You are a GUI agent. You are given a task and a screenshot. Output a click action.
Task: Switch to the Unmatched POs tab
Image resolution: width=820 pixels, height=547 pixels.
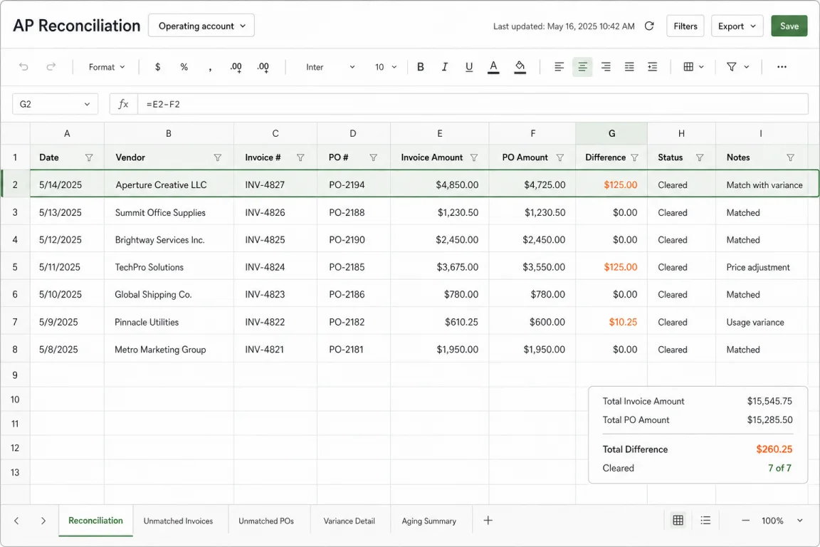click(x=266, y=521)
